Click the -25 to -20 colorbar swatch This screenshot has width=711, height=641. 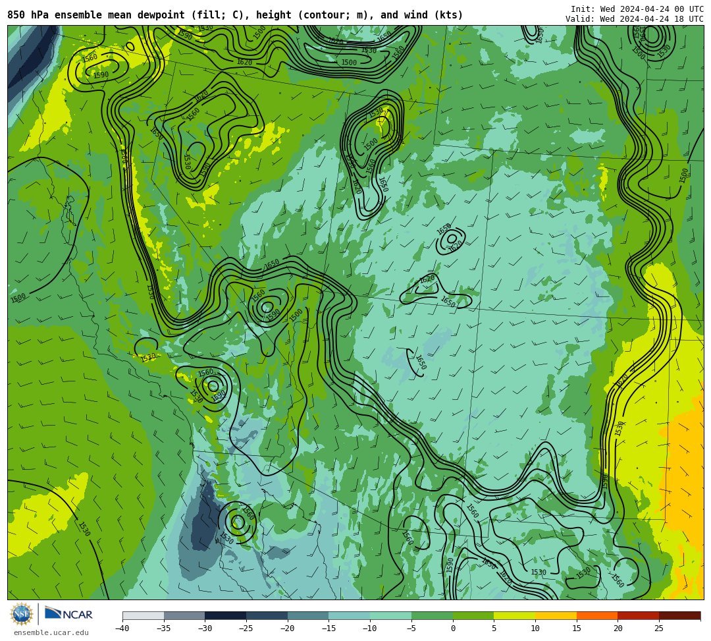(267, 615)
